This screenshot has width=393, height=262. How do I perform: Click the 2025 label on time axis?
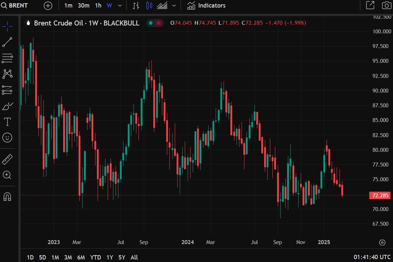(324, 242)
